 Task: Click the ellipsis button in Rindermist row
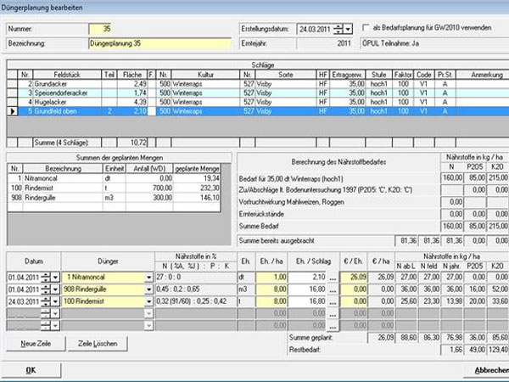333,301
